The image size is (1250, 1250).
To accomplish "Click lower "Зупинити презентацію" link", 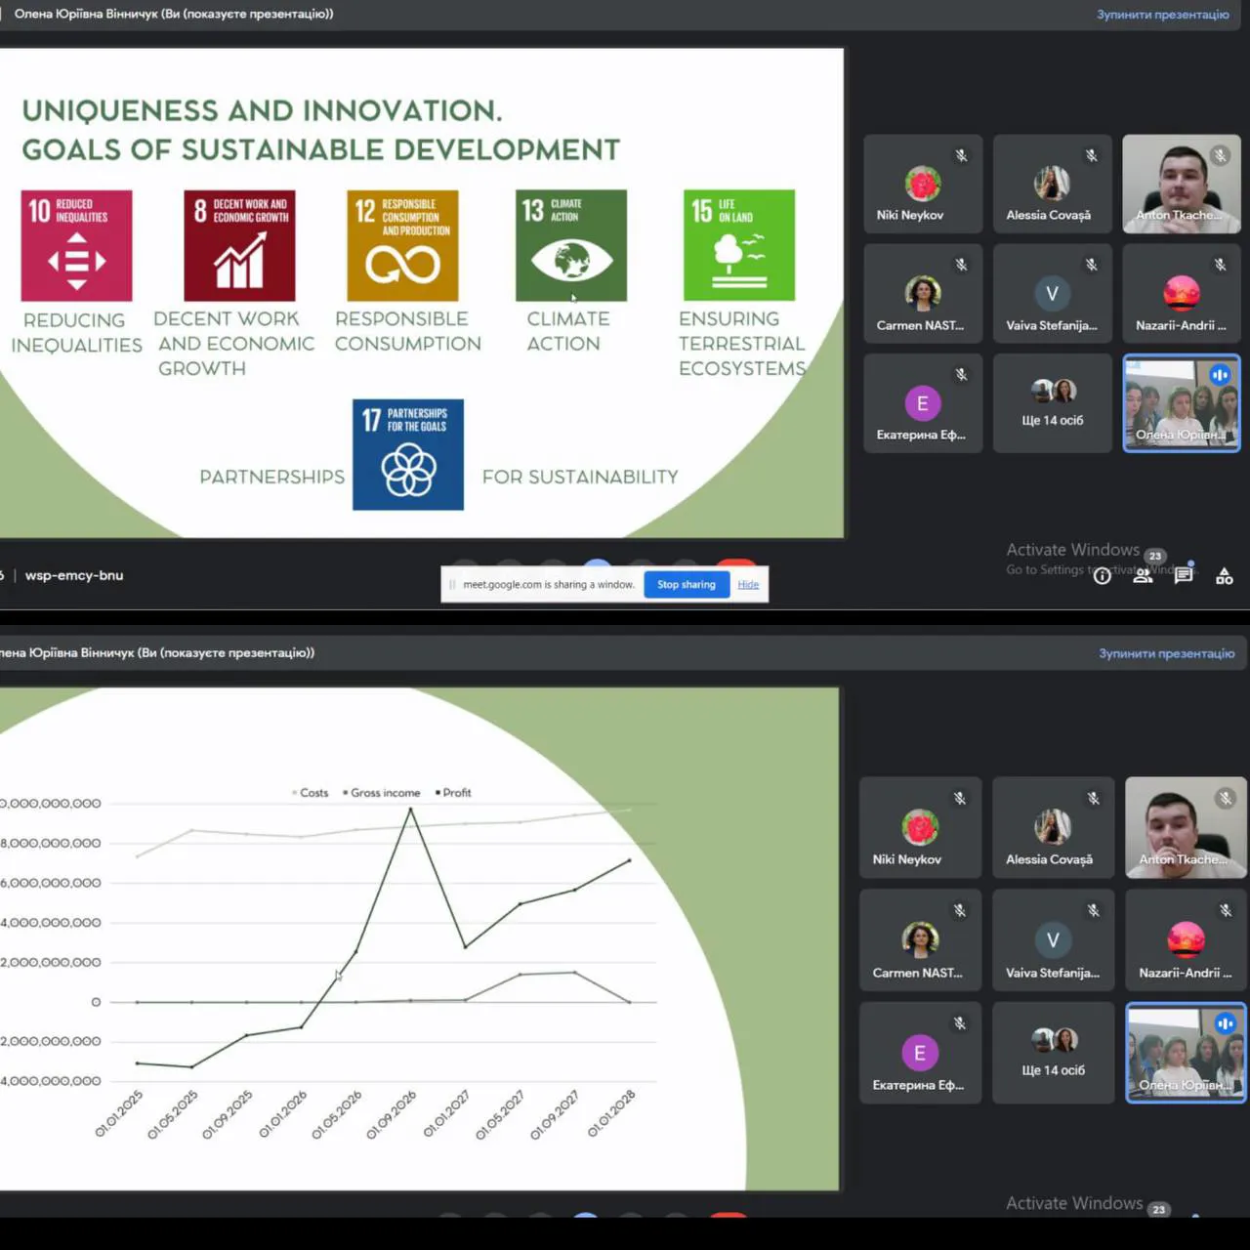I will tap(1166, 653).
